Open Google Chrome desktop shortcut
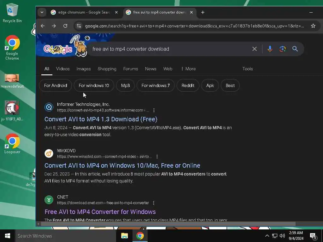 tap(12, 48)
